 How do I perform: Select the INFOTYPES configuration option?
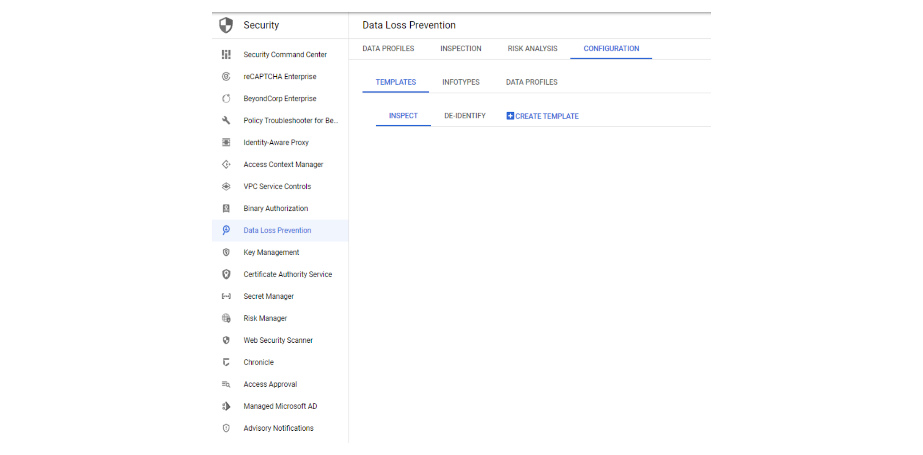460,82
